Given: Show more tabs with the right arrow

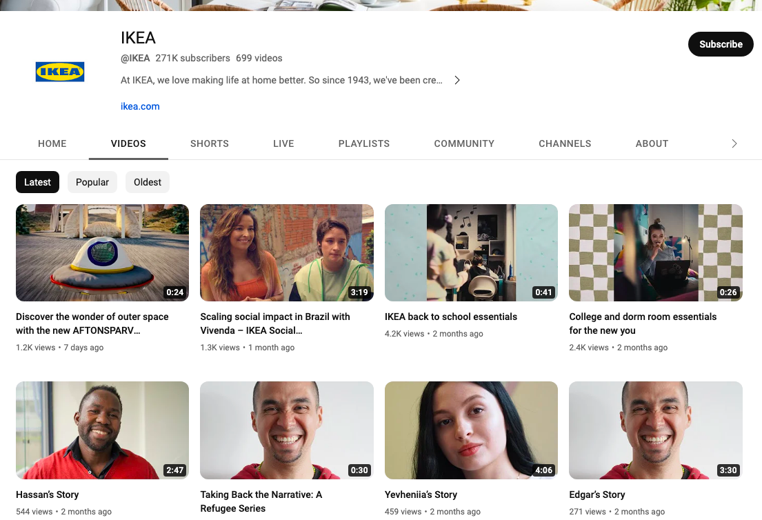Looking at the screenshot, I should (x=734, y=143).
